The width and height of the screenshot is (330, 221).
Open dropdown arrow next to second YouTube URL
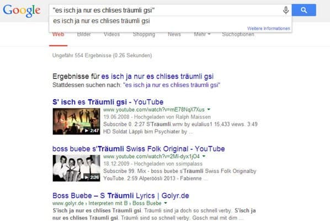tap(204, 156)
